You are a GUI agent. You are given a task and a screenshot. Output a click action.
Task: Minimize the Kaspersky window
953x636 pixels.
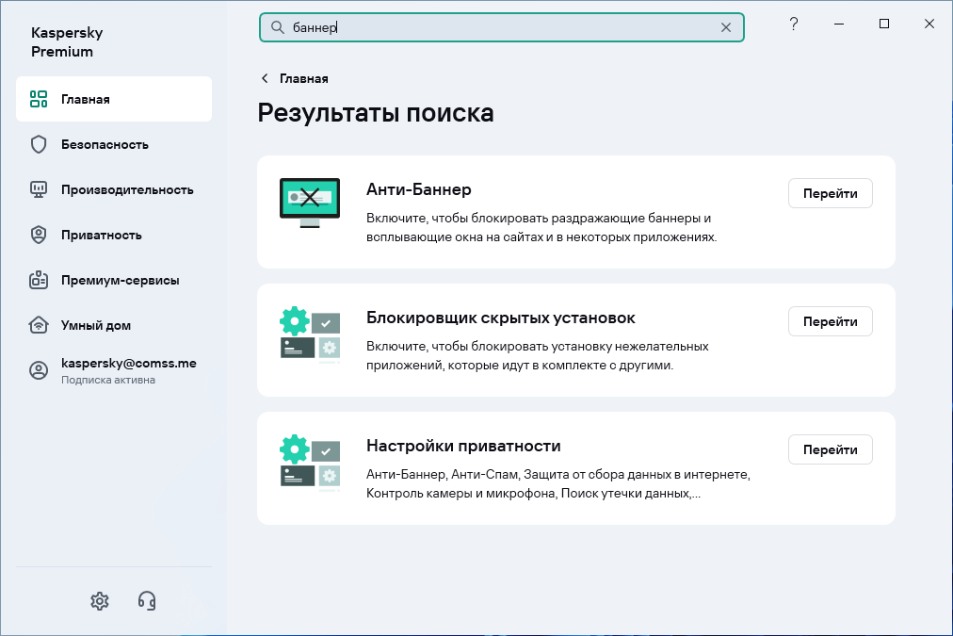point(839,24)
